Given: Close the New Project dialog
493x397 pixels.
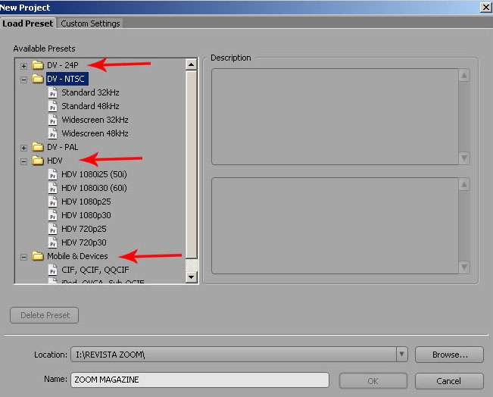Looking at the screenshot, I should click(x=485, y=7).
